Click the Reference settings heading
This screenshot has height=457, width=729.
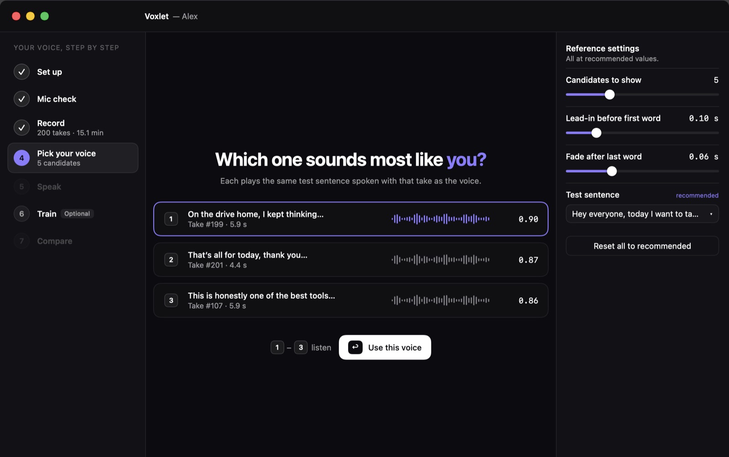tap(602, 48)
